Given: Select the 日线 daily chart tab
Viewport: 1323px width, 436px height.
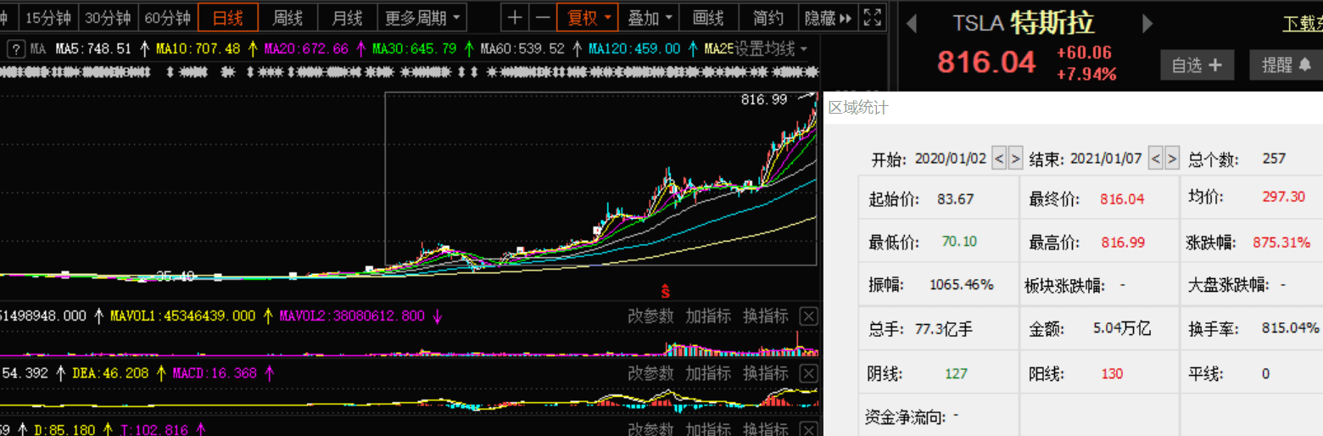Looking at the screenshot, I should pos(228,17).
